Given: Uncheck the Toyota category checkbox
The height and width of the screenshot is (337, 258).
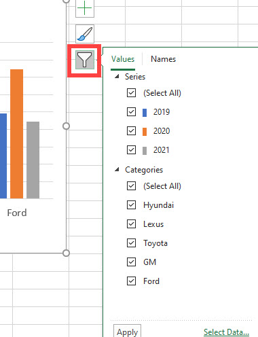Looking at the screenshot, I should tap(131, 243).
